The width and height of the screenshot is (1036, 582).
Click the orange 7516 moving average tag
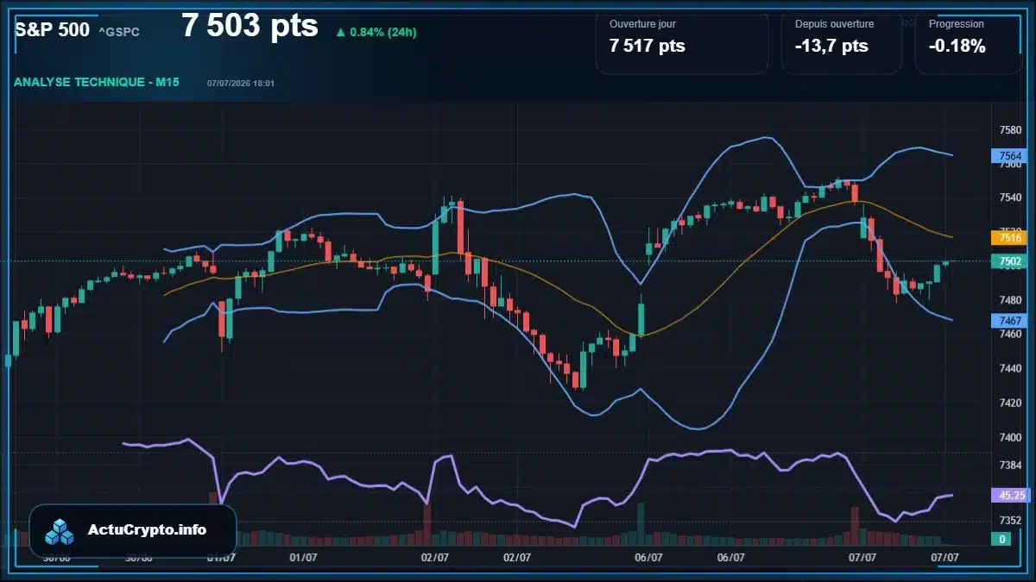click(x=1008, y=237)
